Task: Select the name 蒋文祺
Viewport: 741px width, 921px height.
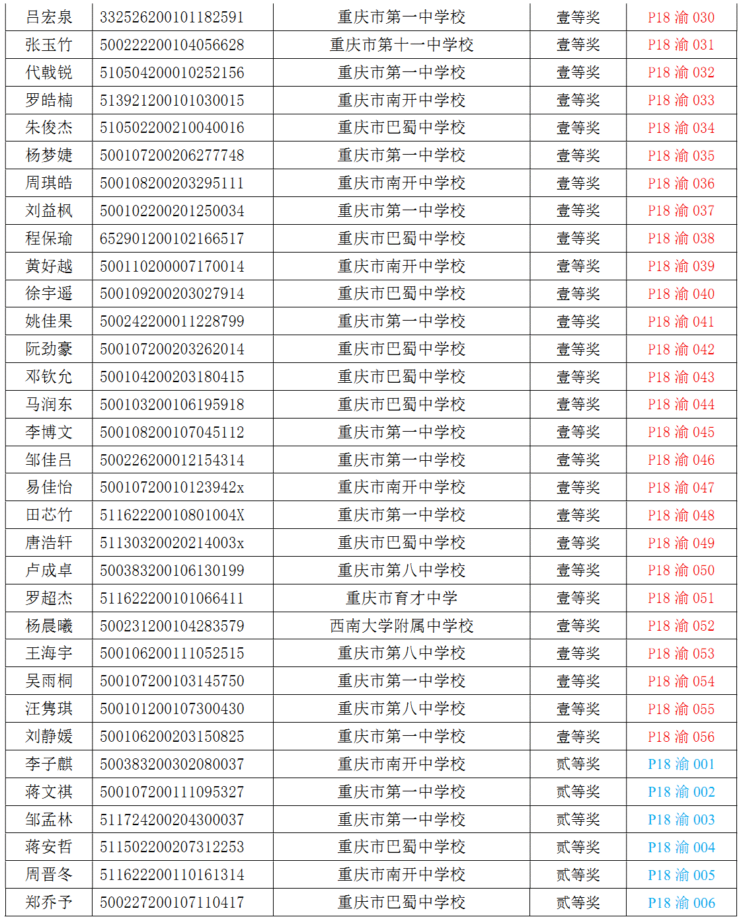Action: click(49, 792)
